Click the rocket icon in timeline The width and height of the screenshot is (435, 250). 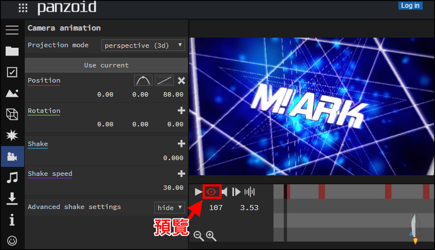[415, 229]
